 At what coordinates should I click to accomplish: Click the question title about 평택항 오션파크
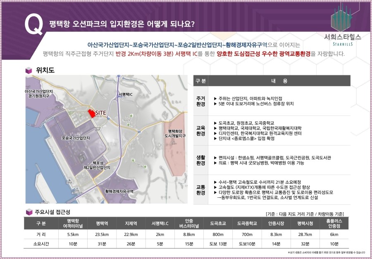click(122, 24)
